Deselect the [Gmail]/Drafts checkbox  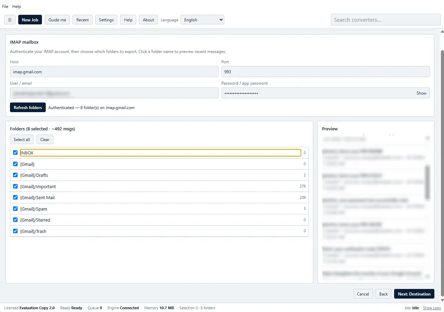[15, 175]
